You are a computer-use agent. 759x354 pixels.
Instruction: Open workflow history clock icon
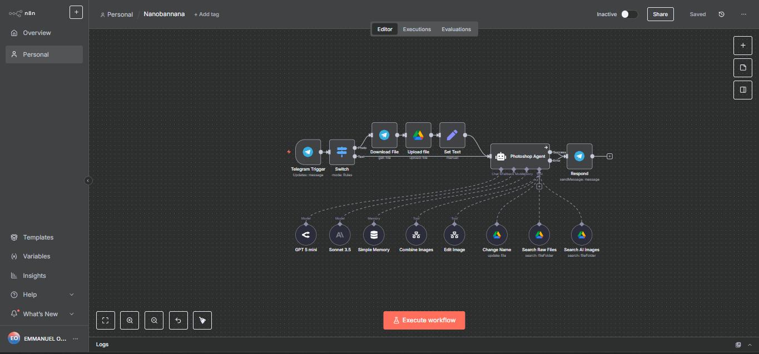(721, 14)
